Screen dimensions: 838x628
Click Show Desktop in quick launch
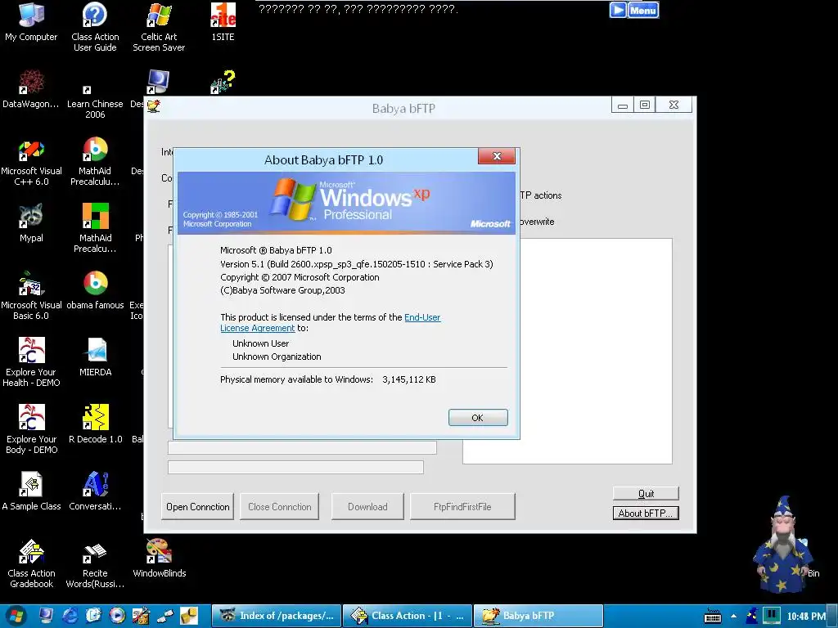coord(46,616)
